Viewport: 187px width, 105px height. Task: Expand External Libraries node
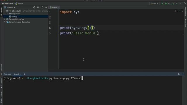click(x=5, y=19)
